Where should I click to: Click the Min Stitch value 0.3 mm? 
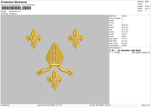tap(124, 41)
